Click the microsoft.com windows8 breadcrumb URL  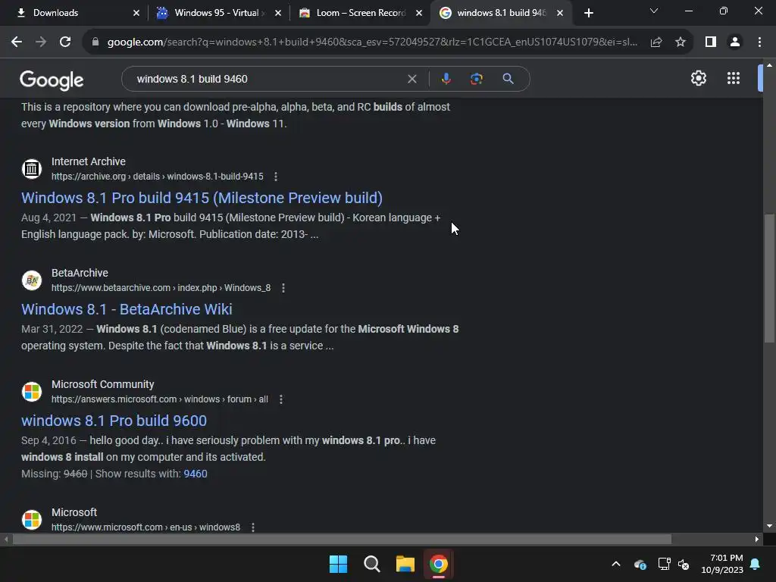[145, 527]
